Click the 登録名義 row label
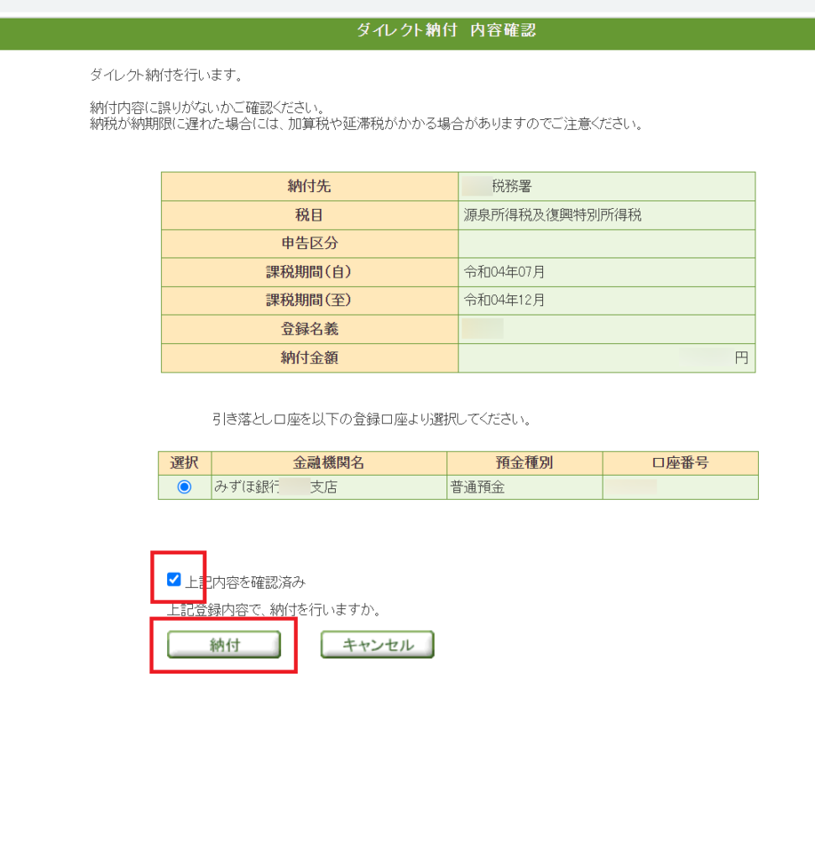 309,329
